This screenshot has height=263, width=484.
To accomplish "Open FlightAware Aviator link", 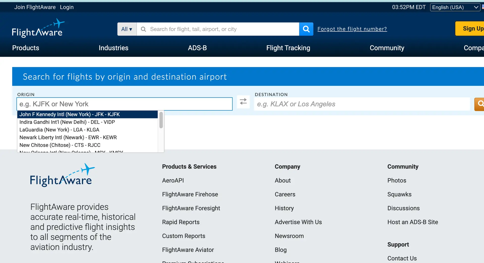I will pos(188,250).
